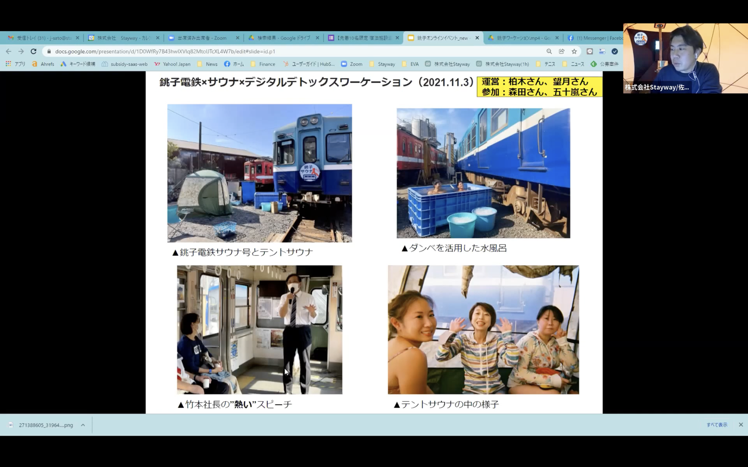Open the ユーザーガイド HubSpot bookmark
The width and height of the screenshot is (748, 467).
tap(309, 64)
